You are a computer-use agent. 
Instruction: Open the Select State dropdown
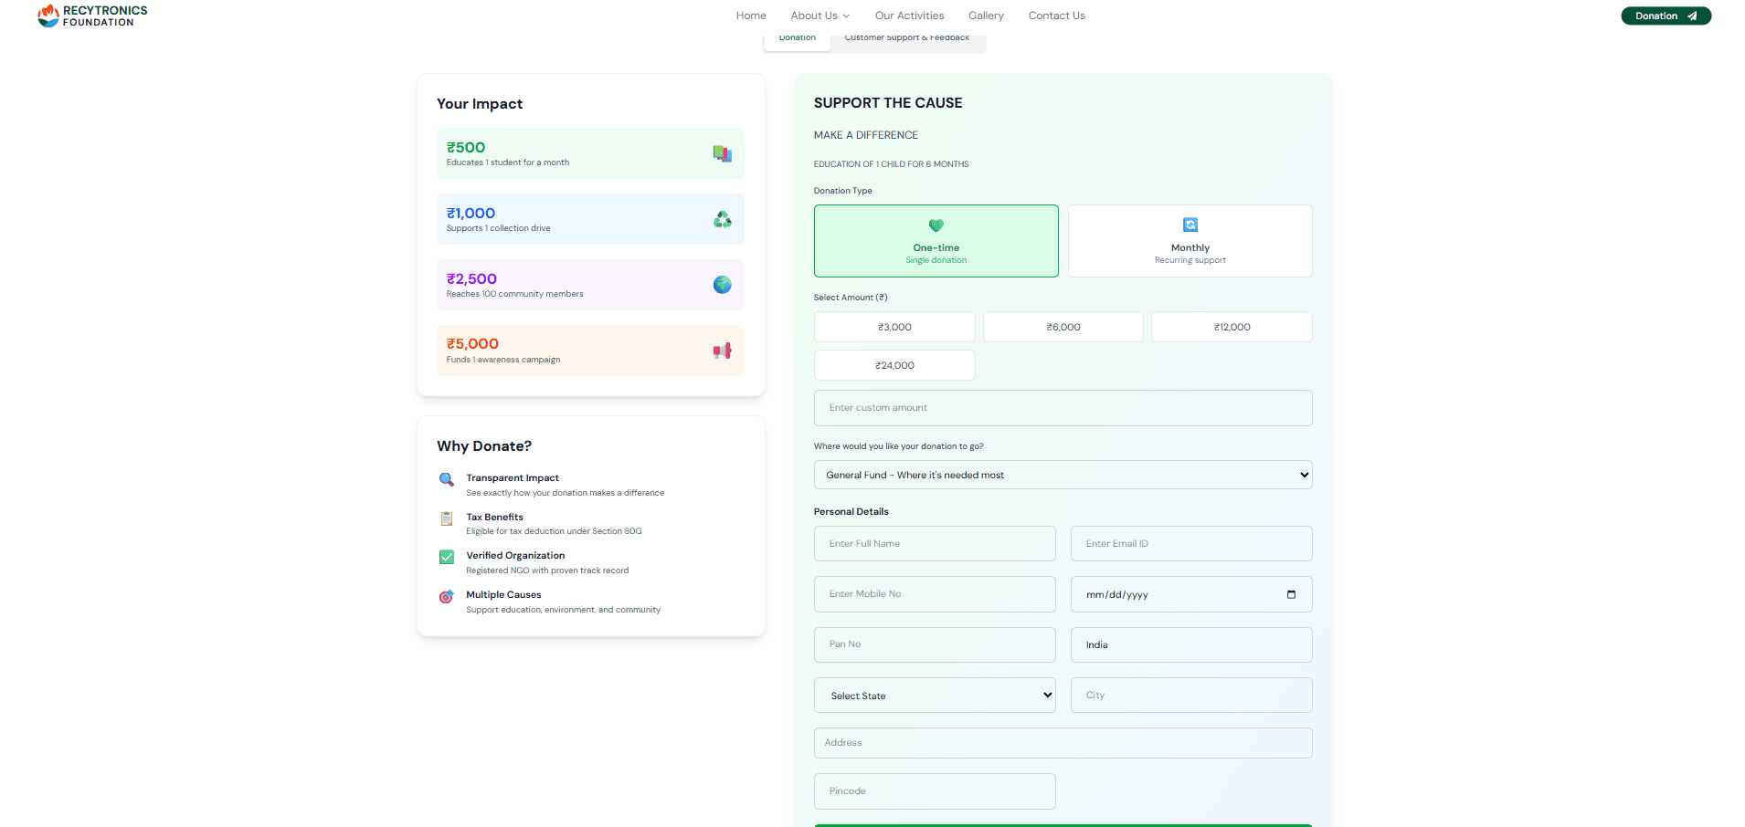[935, 696]
